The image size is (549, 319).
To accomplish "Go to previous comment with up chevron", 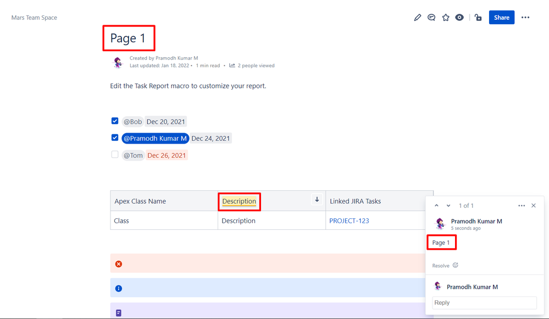I will [x=436, y=205].
